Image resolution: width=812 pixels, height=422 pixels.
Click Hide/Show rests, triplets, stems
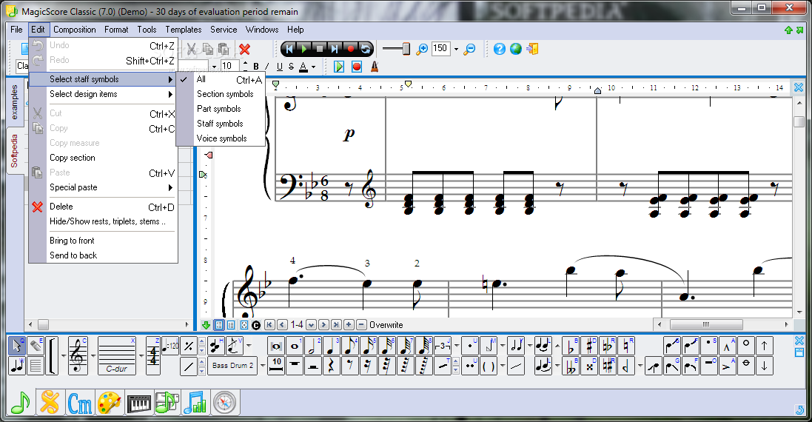(x=104, y=221)
